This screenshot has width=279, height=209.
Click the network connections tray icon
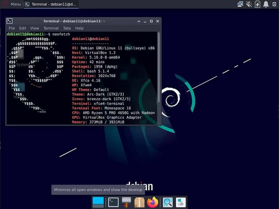(x=240, y=4)
